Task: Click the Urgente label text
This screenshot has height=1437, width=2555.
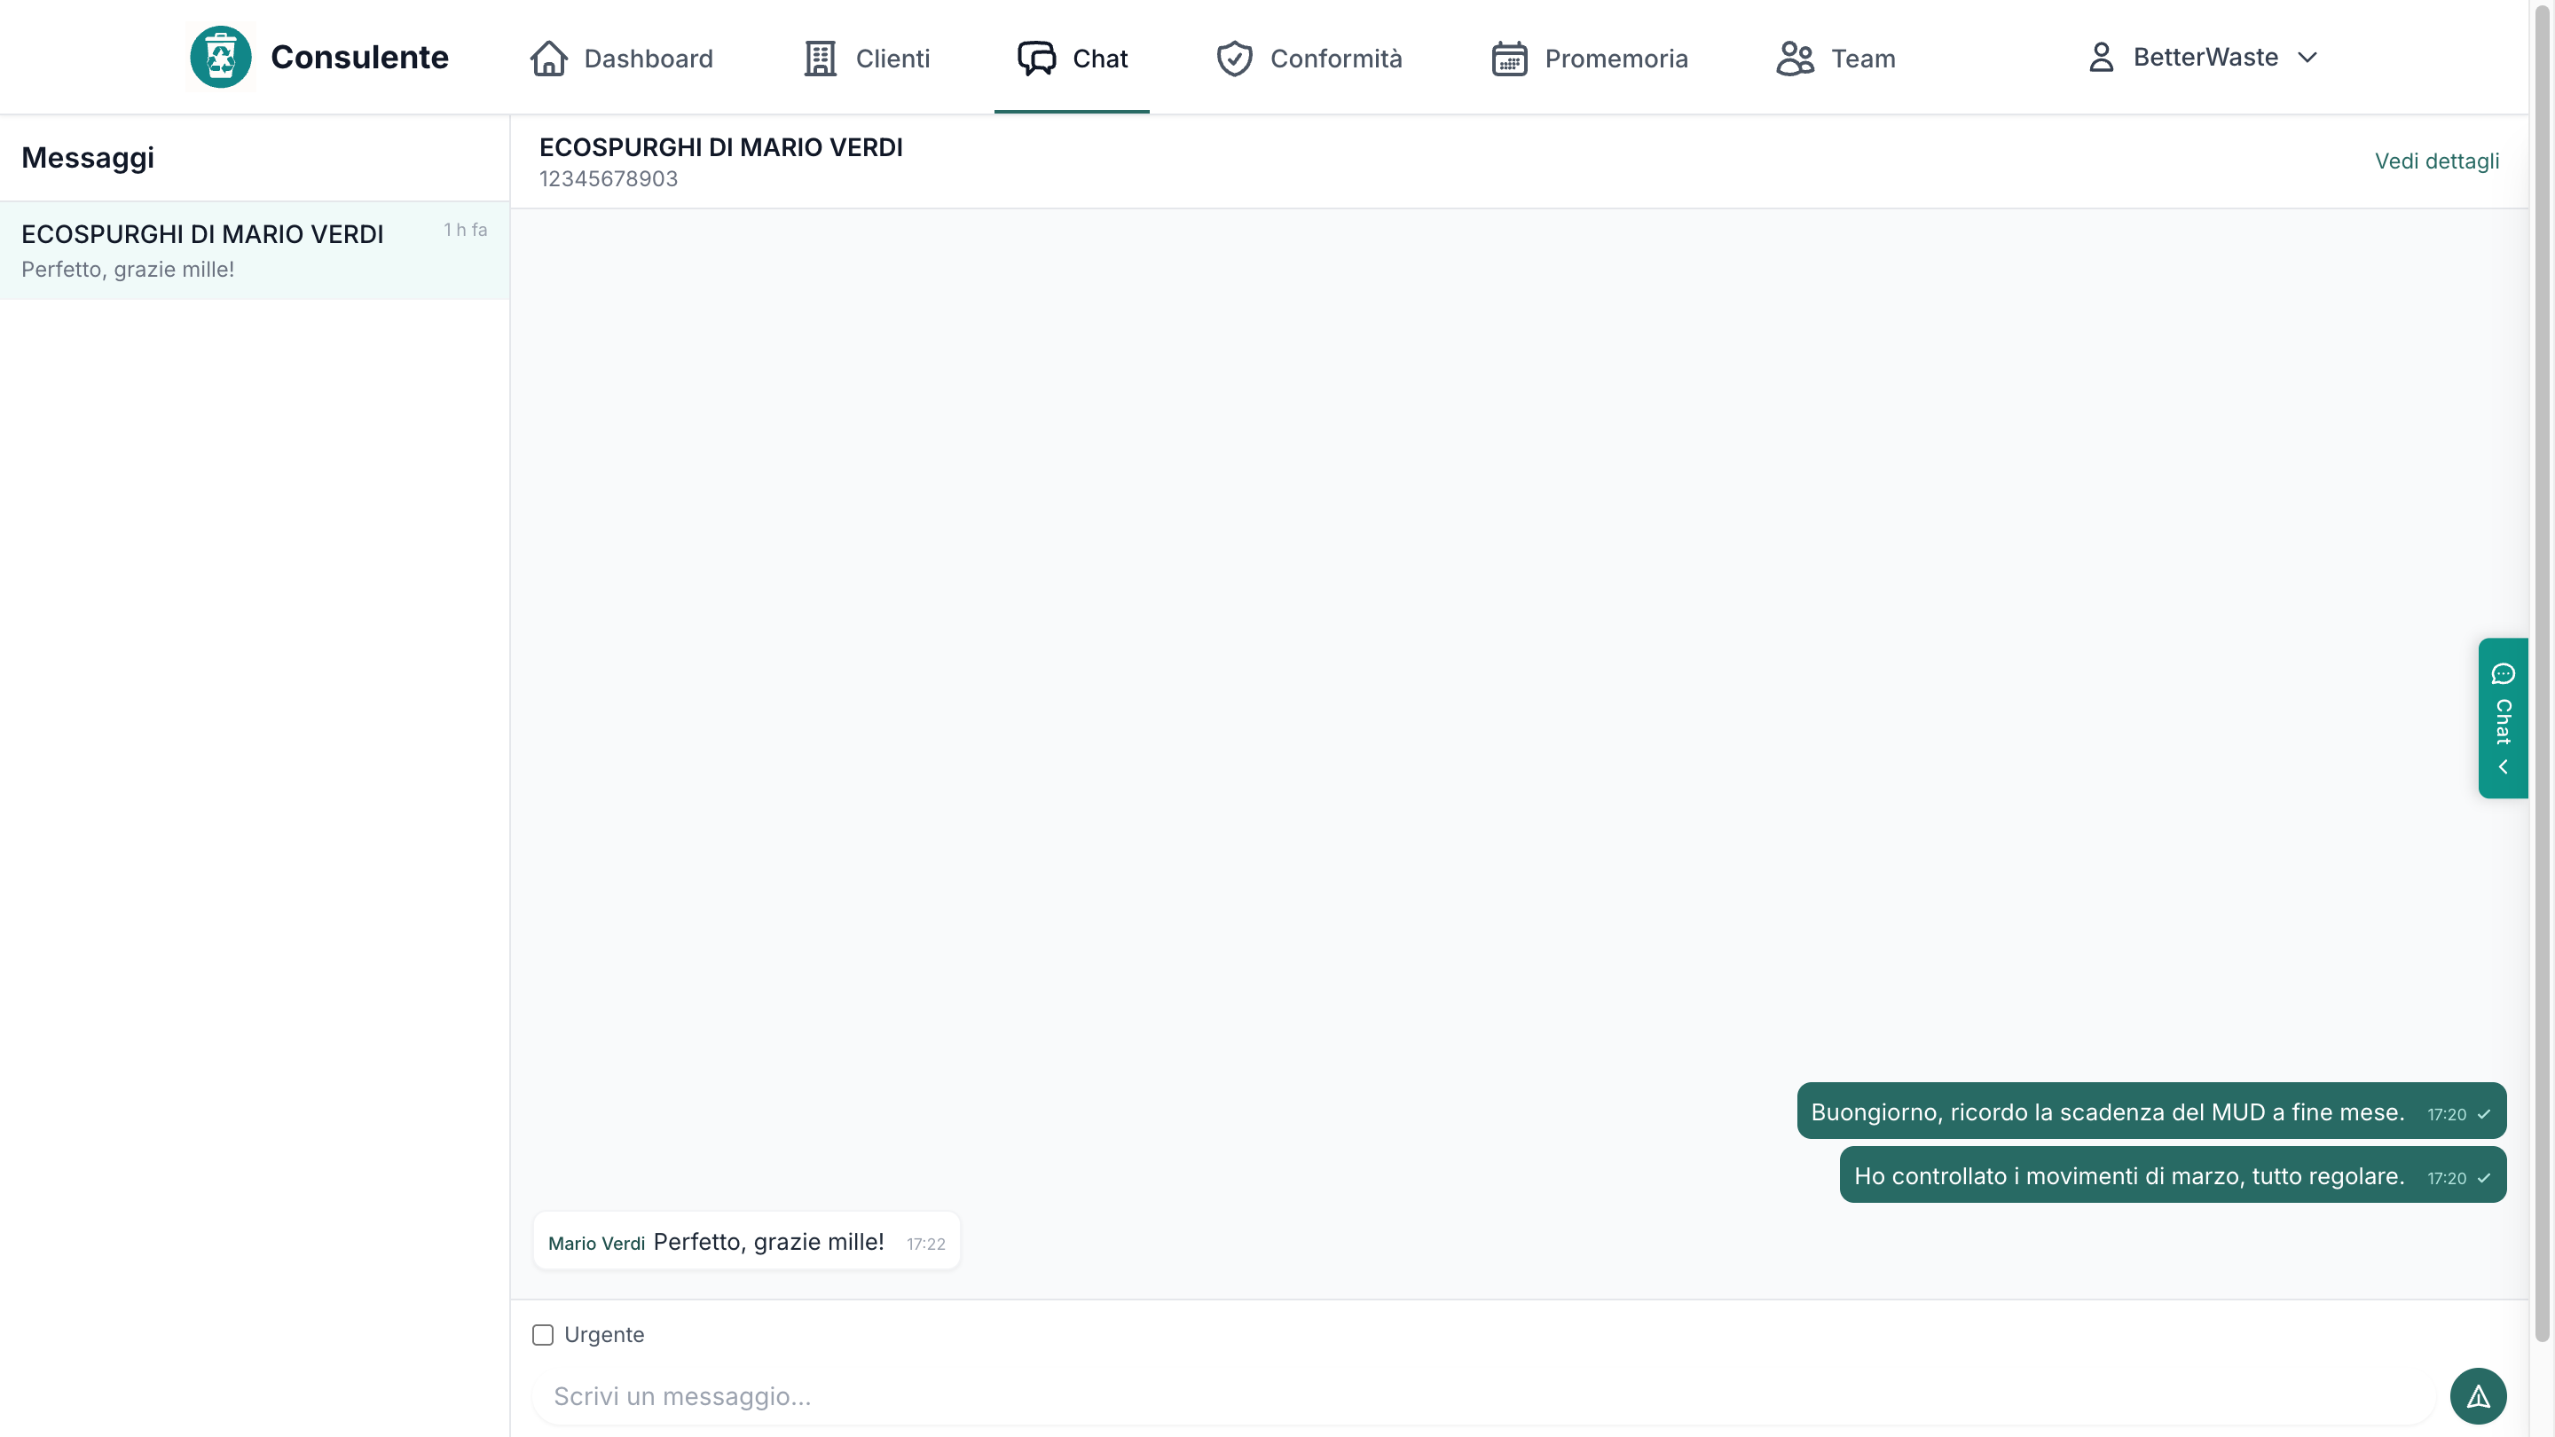Action: click(x=604, y=1335)
